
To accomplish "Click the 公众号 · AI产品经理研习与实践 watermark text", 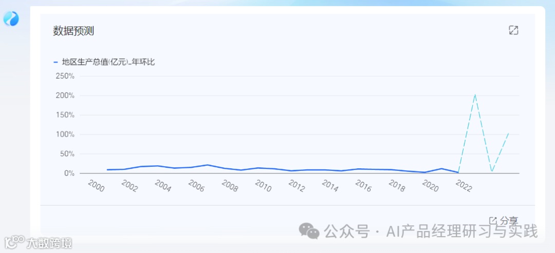I will coord(431,231).
